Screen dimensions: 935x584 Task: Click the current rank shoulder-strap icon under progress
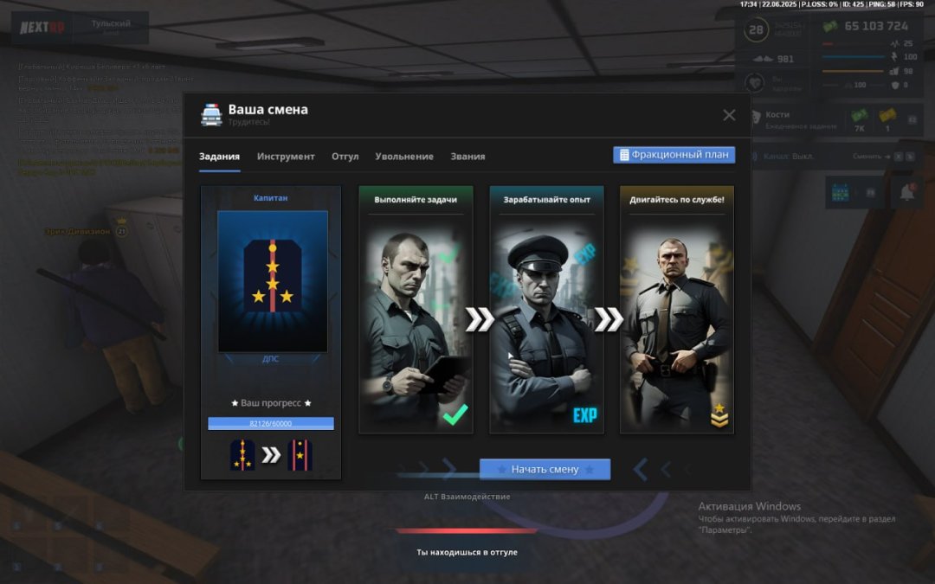pos(242,455)
